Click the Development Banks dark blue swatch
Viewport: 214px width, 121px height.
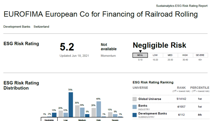coord(135,114)
